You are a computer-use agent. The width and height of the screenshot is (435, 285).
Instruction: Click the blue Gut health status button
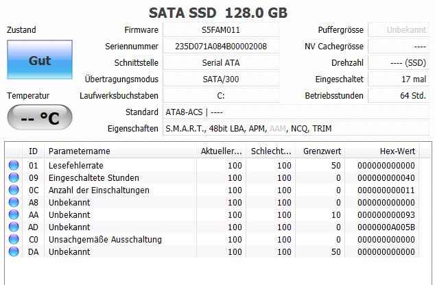[40, 60]
